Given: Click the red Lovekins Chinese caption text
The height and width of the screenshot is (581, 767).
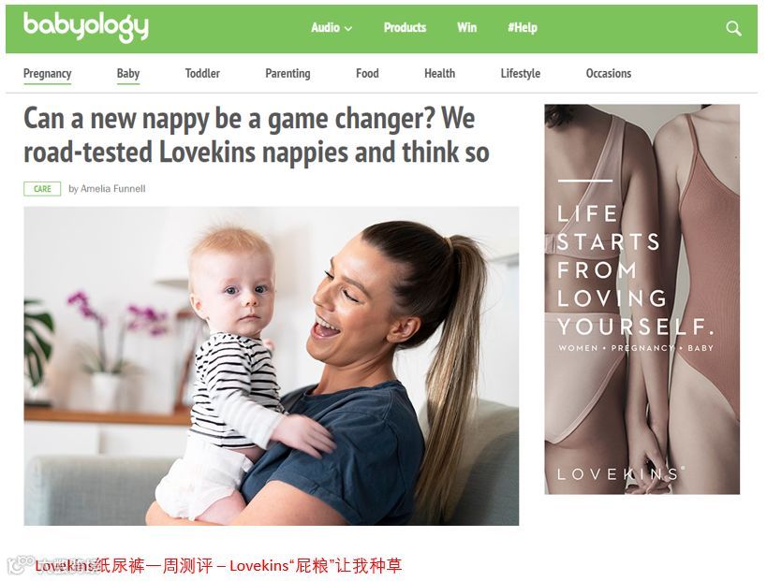Looking at the screenshot, I should point(218,566).
